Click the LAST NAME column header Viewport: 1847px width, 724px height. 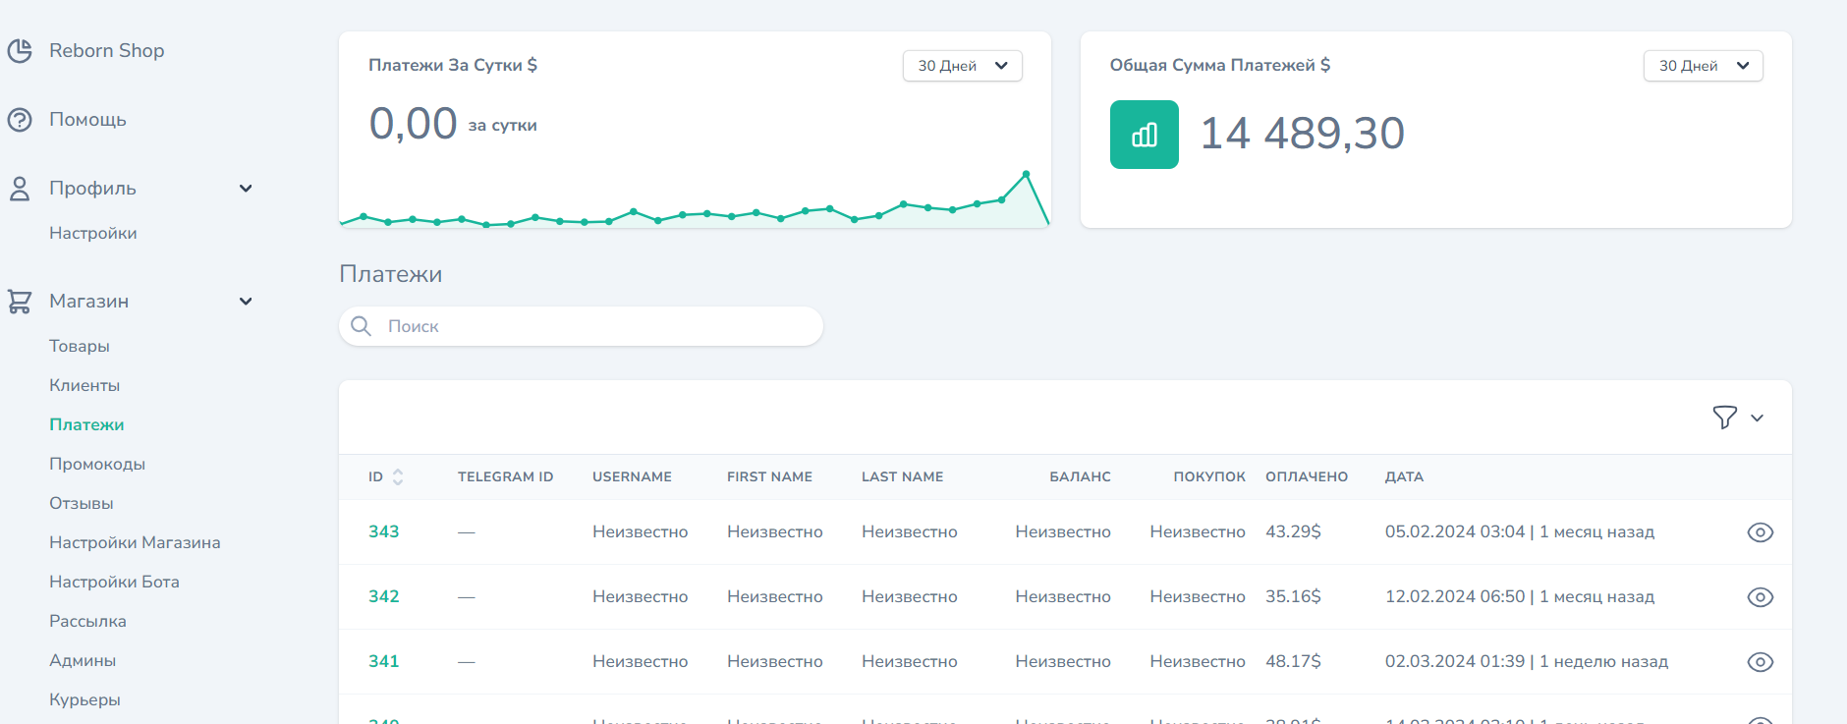902,476
